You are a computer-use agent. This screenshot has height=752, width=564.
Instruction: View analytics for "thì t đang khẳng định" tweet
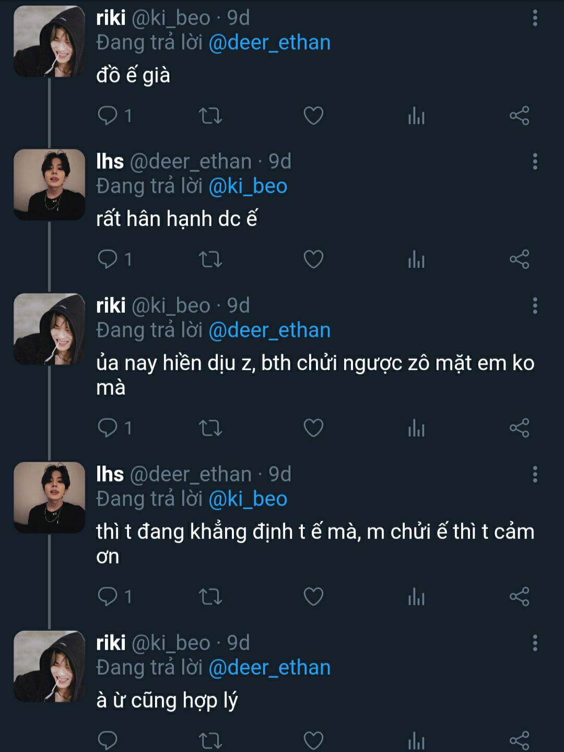(x=416, y=596)
